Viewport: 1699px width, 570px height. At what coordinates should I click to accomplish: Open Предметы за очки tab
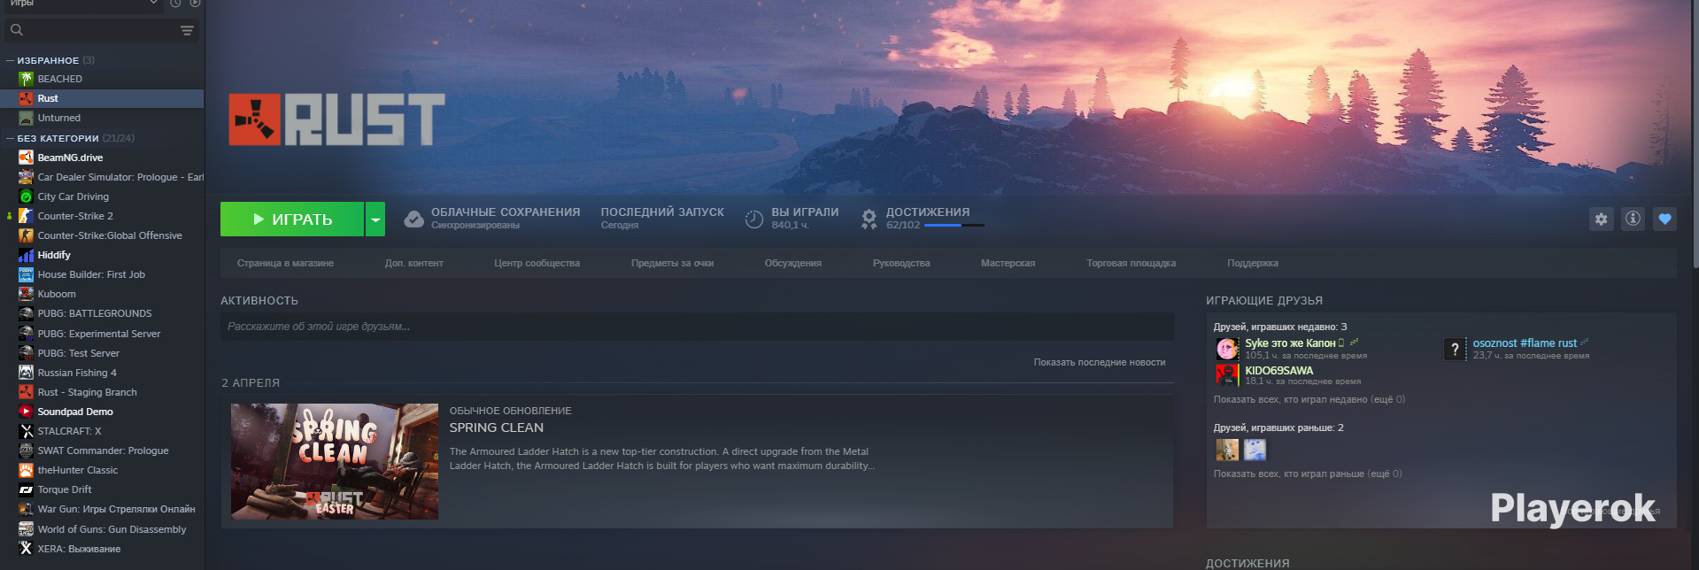click(672, 263)
